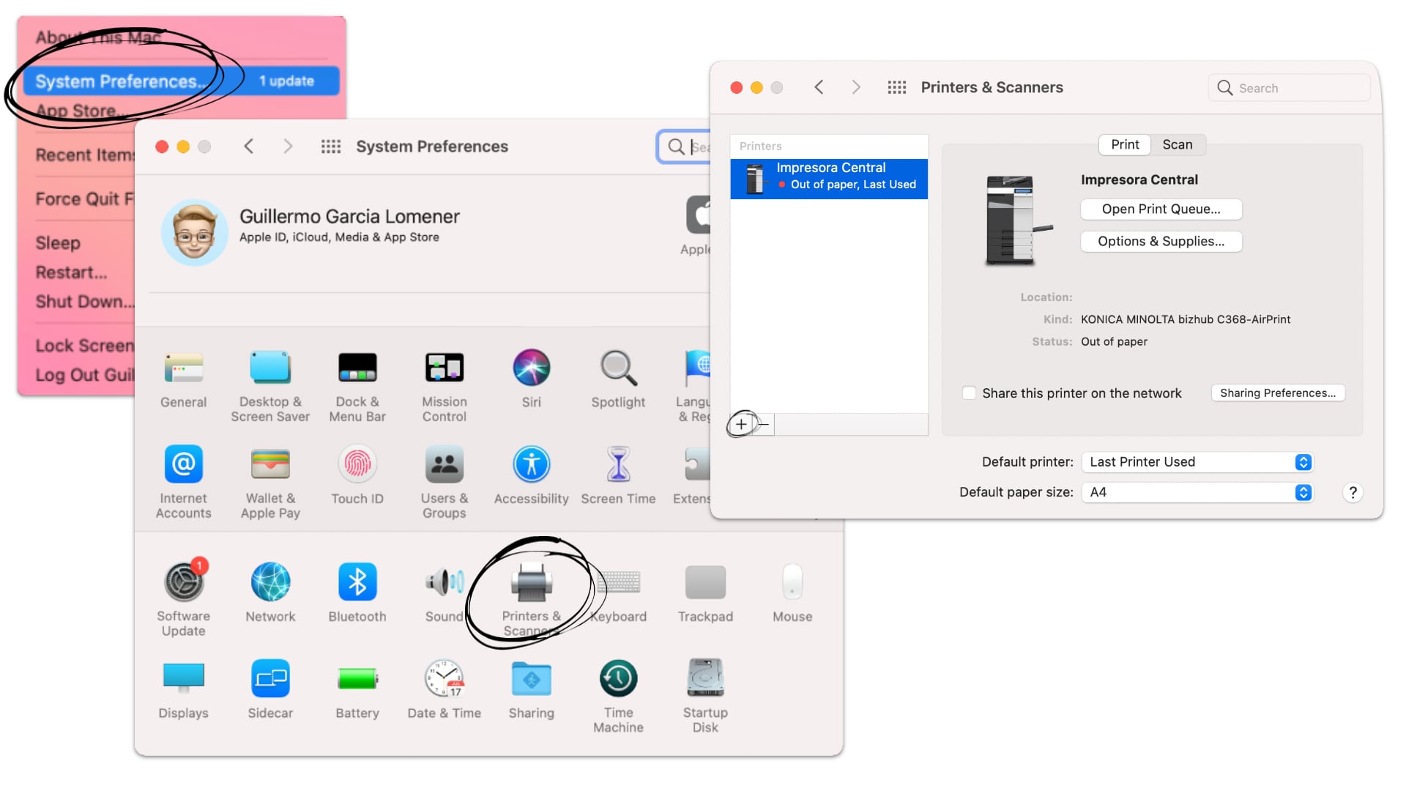
Task: Show all preferences grid in Printers window
Action: [897, 87]
